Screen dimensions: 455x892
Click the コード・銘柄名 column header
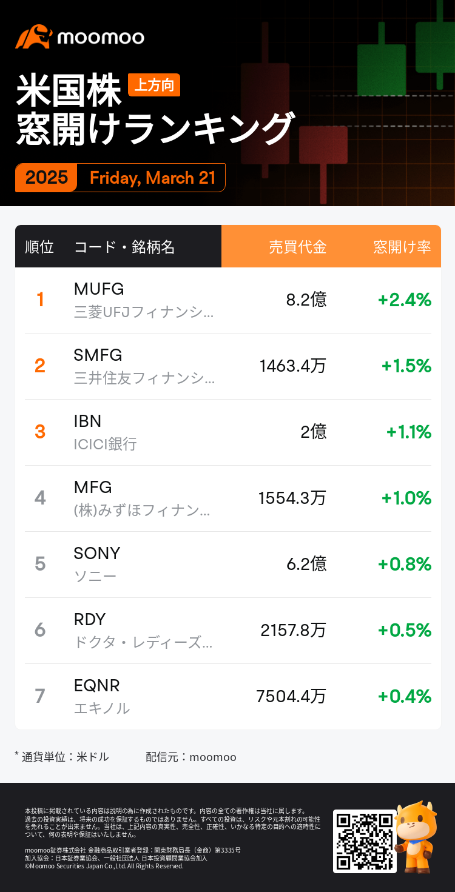pyautogui.click(x=124, y=247)
